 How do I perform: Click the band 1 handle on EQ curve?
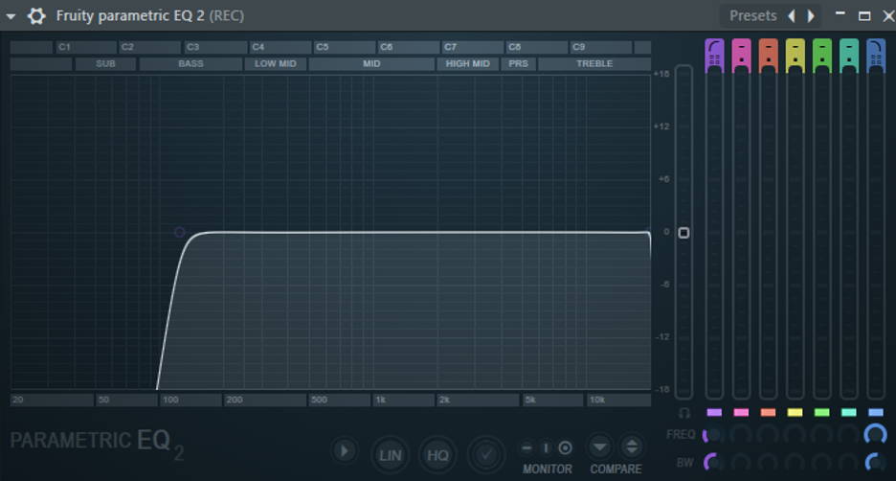point(179,232)
